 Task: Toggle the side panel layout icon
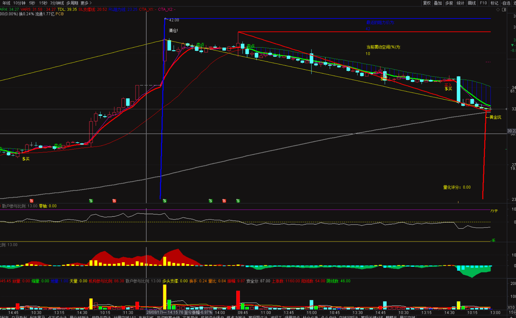[504, 10]
